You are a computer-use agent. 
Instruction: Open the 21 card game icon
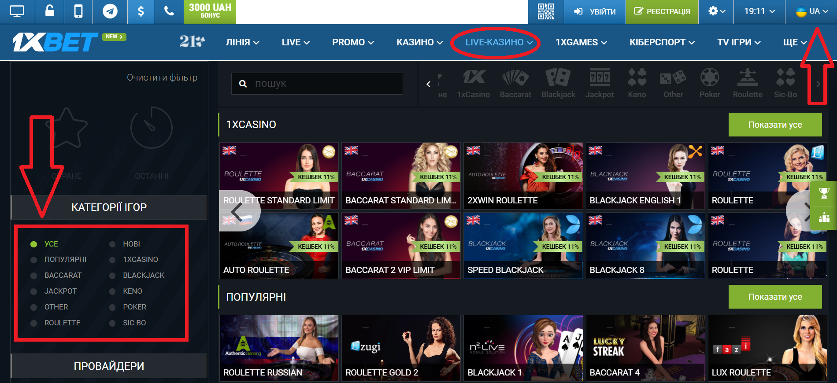tap(192, 41)
